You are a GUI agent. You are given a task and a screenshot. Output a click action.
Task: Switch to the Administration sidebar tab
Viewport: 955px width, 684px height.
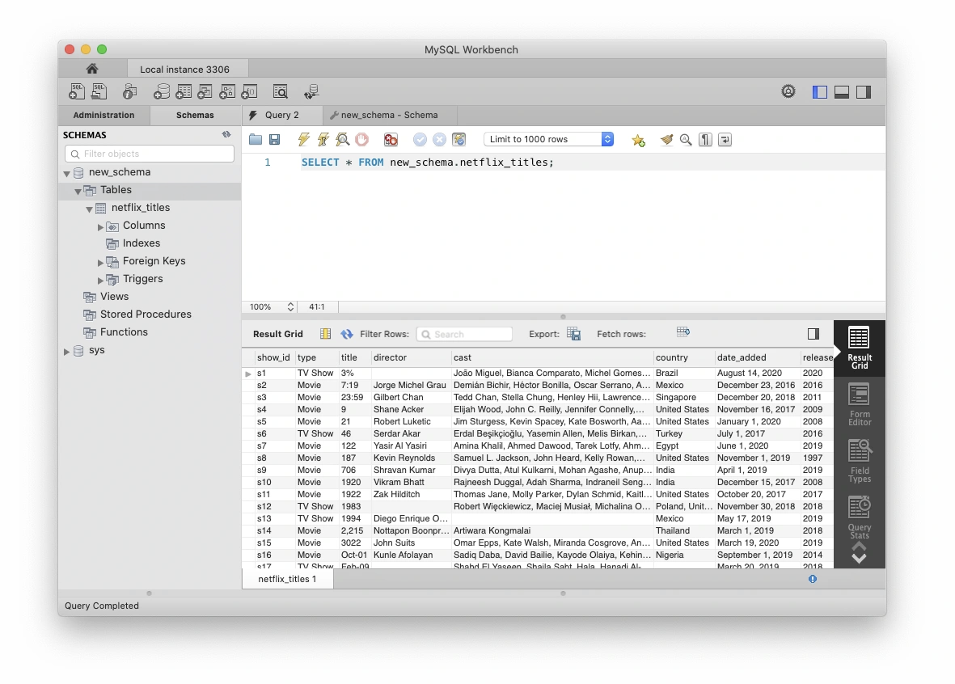pos(104,115)
